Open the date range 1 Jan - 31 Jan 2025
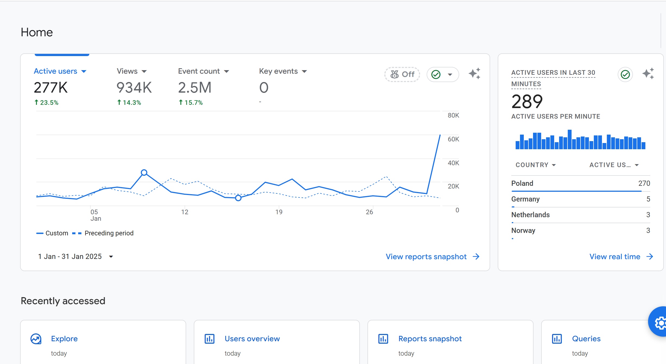666x364 pixels. coord(75,256)
